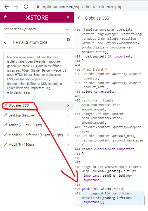
Task: Close the XStore customizer panel
Action: (x=68, y=17)
